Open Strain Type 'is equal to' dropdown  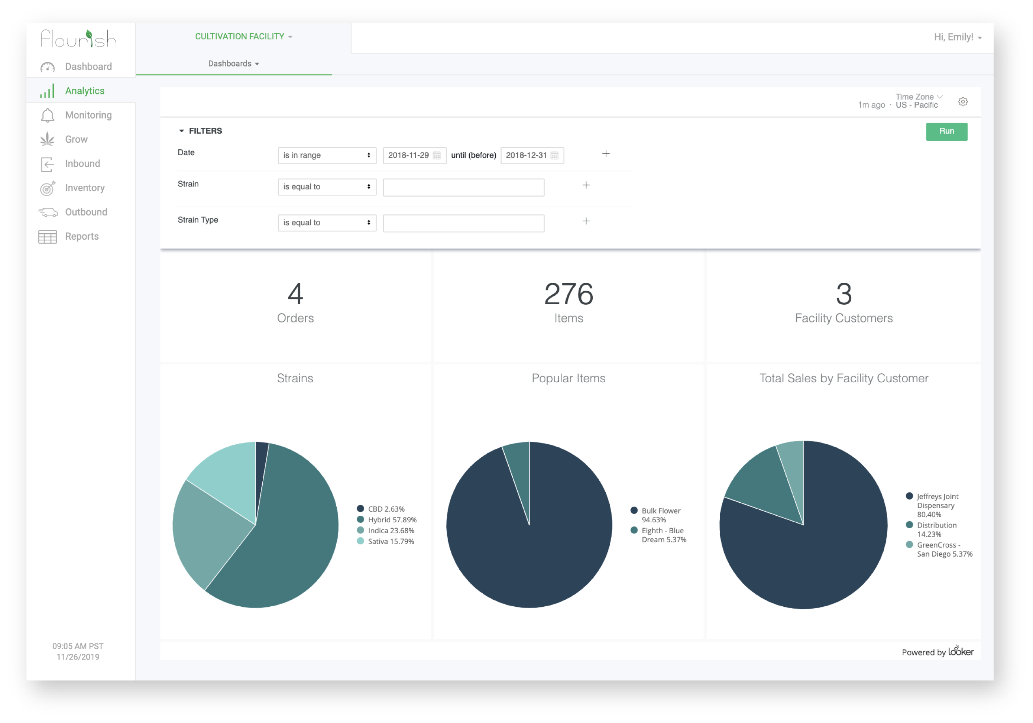point(327,223)
